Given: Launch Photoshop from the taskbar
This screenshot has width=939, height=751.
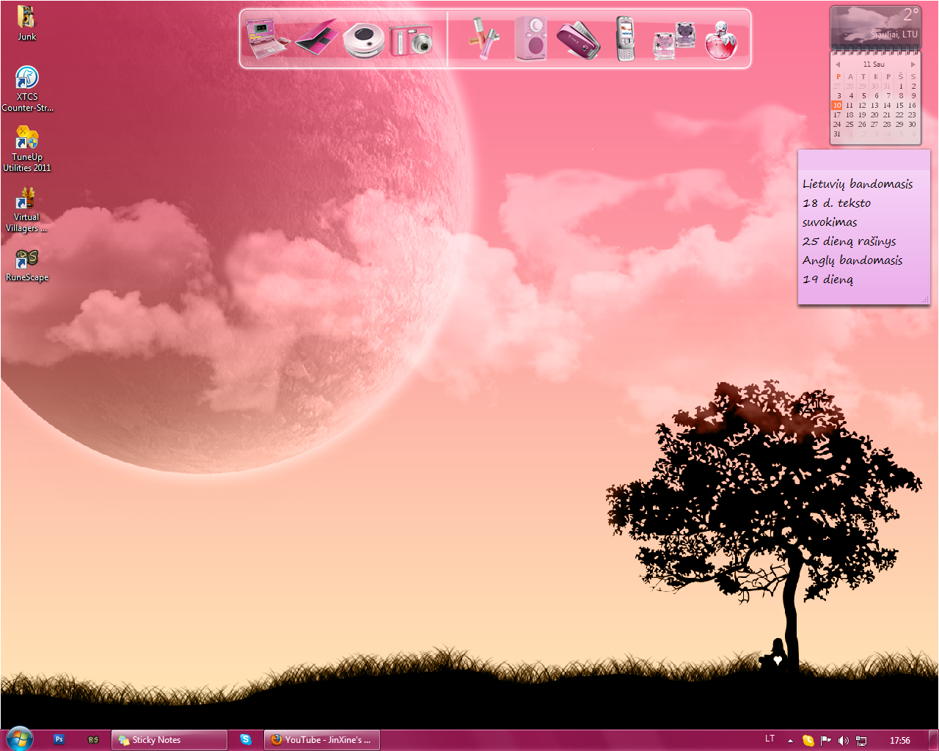Looking at the screenshot, I should [x=59, y=740].
